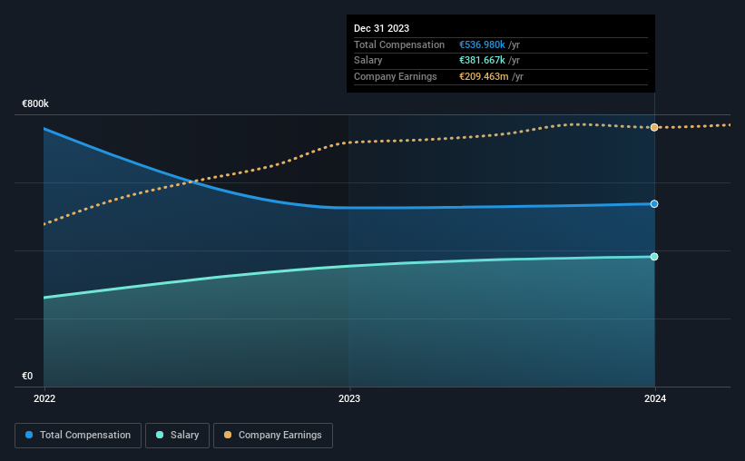745x461 pixels.
Task: Click the orange Company Earnings data point
Action: click(654, 127)
